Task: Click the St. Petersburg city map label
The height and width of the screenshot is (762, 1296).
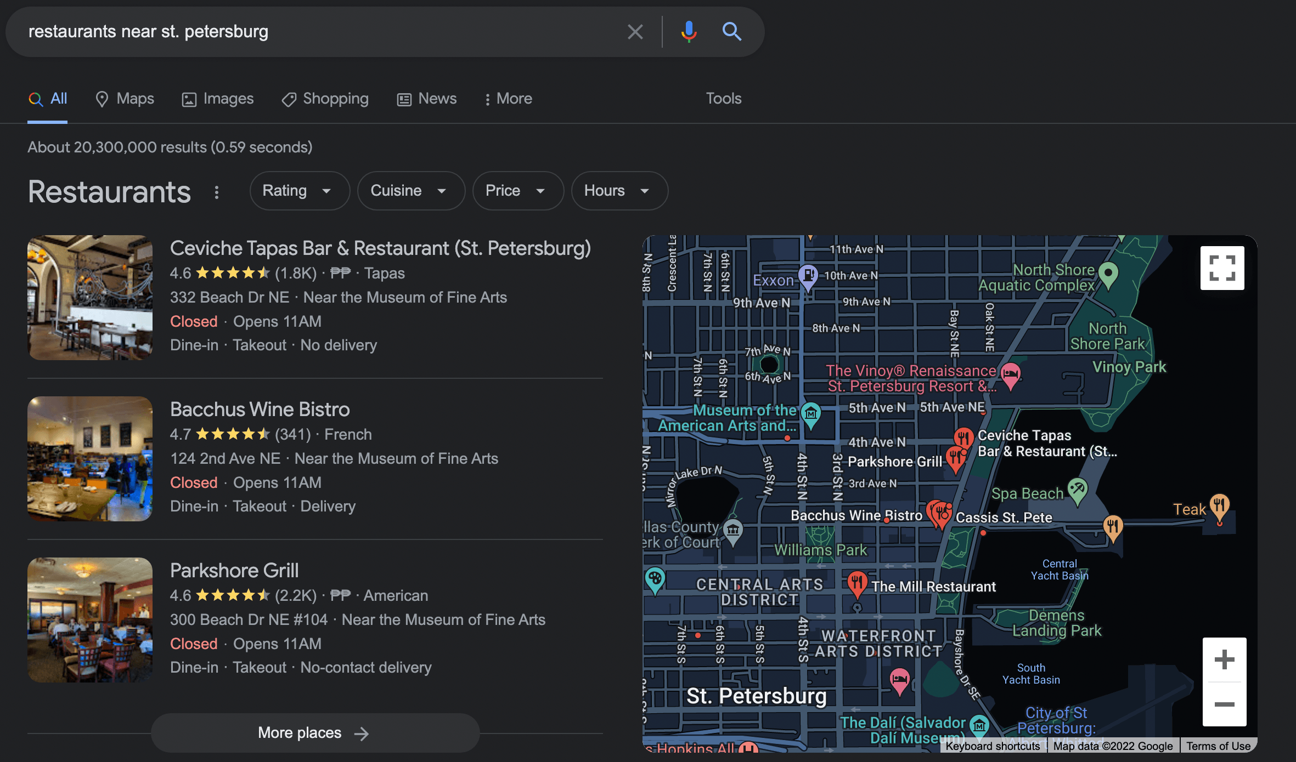Action: click(756, 696)
